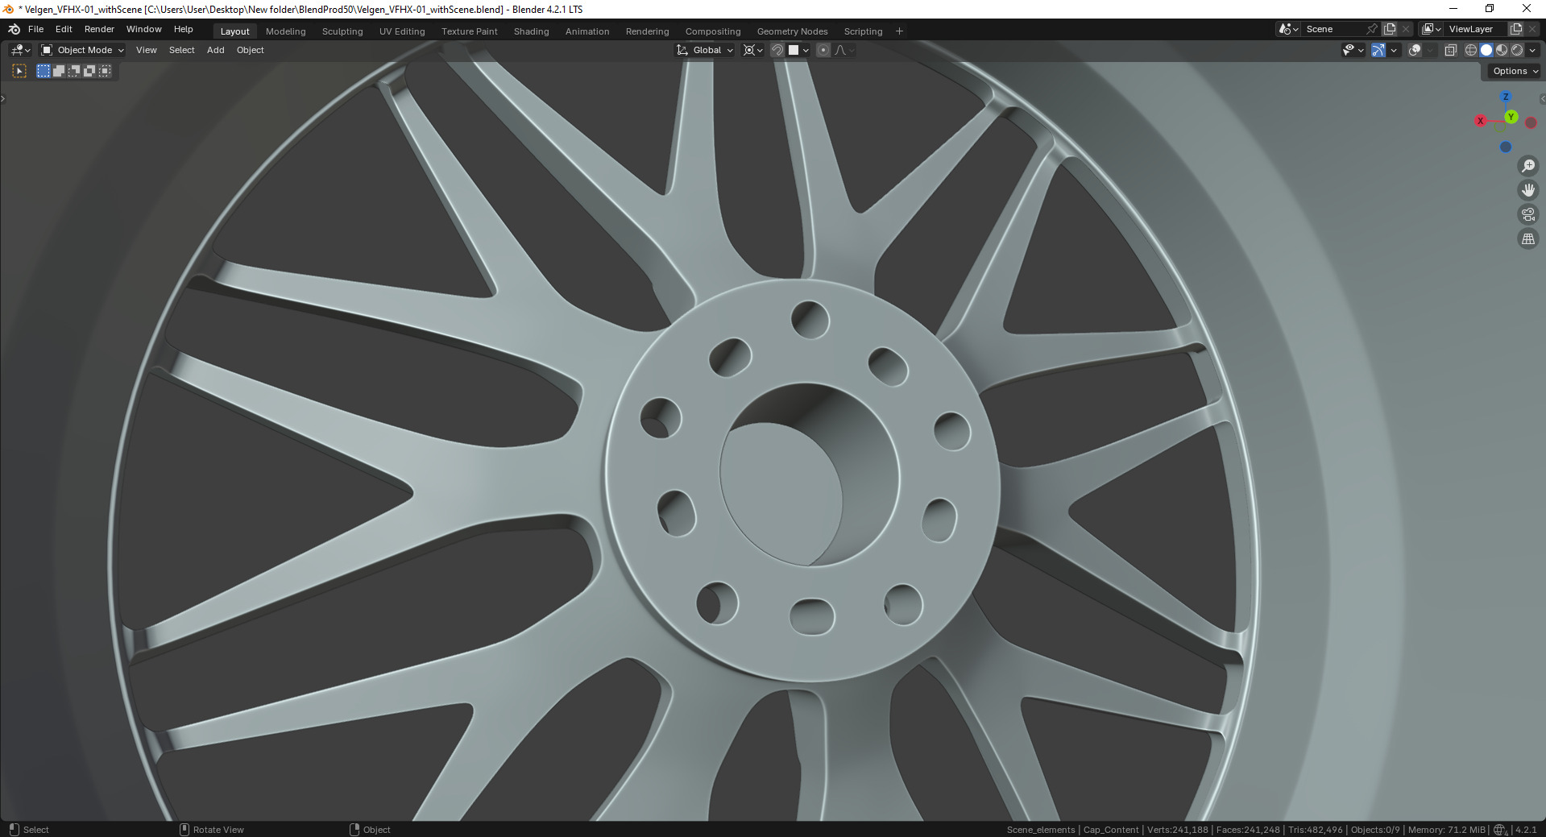This screenshot has height=837, width=1546.
Task: Switch to the Sculpting workspace tab
Action: click(342, 31)
